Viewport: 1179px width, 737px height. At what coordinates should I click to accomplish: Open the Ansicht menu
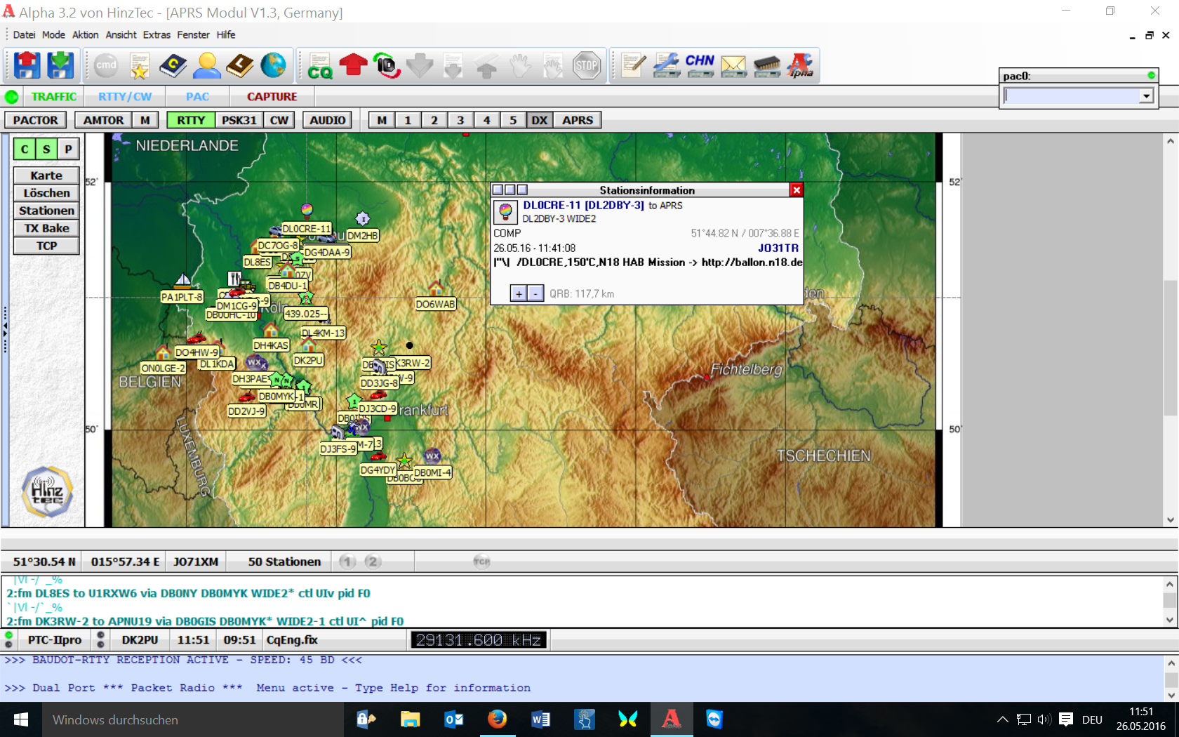[x=121, y=34]
